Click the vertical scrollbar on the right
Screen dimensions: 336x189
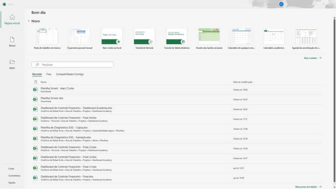[x=334, y=101]
